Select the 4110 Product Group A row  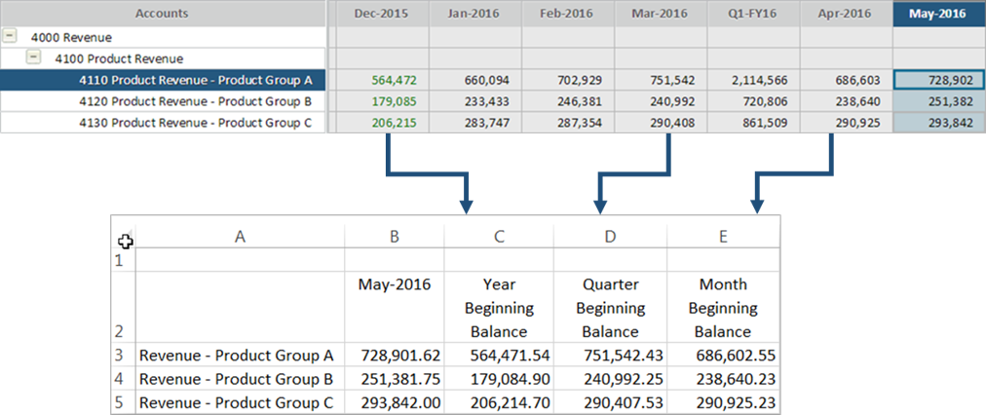click(x=163, y=80)
